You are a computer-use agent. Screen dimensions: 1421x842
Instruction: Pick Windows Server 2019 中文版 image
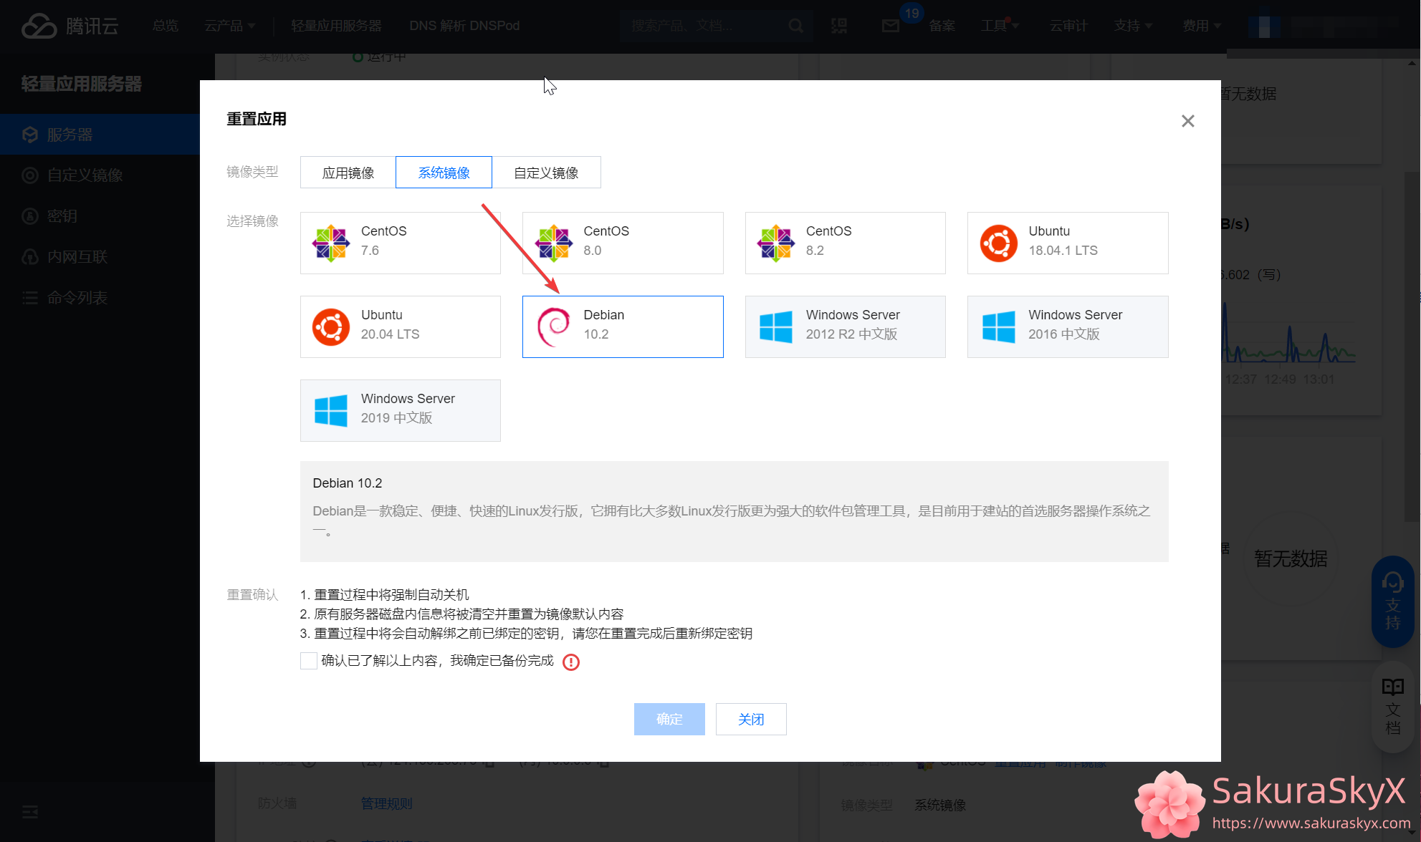[x=400, y=410]
